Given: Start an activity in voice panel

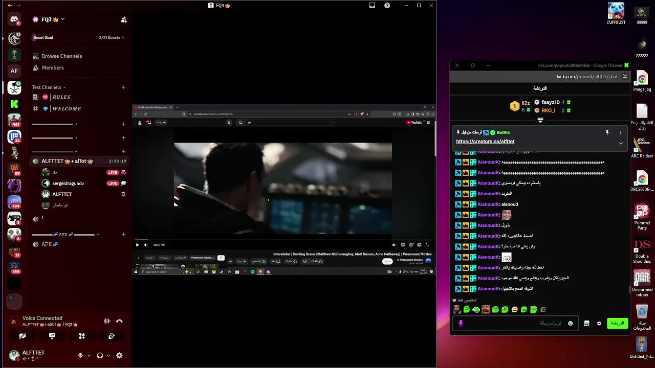Looking at the screenshot, I should click(82, 336).
